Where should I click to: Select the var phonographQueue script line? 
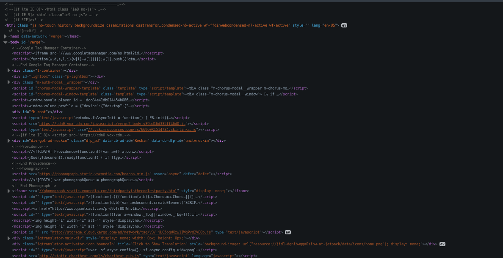[83, 180]
